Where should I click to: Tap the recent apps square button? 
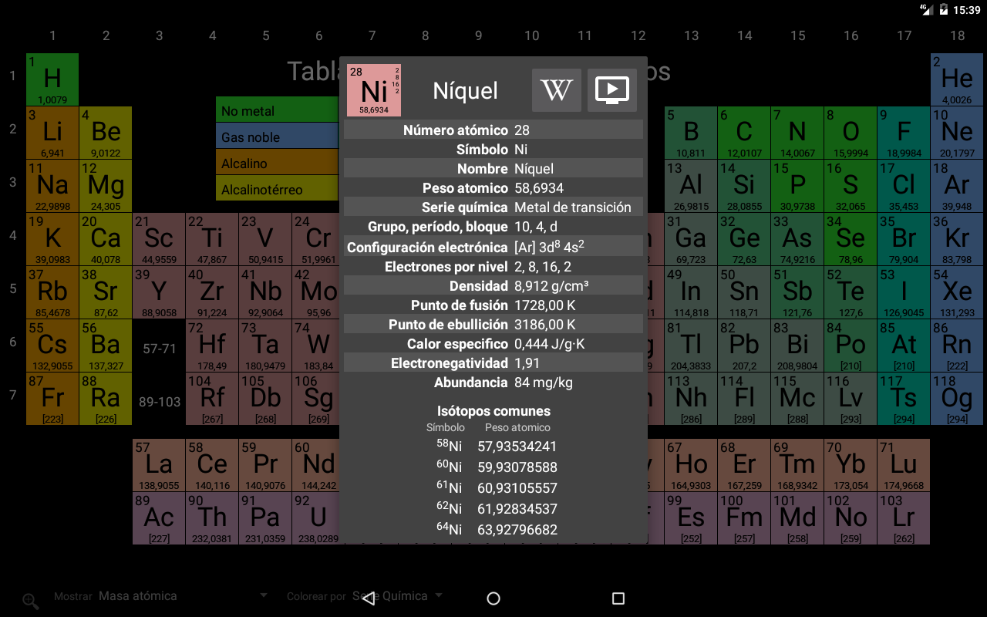tap(618, 598)
